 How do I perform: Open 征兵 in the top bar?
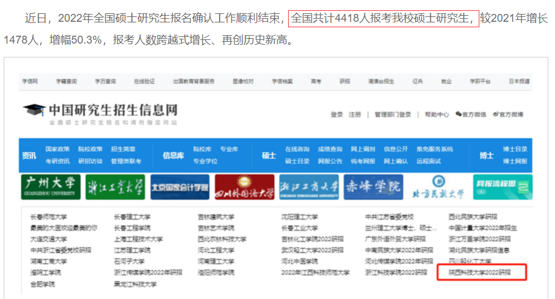click(418, 81)
